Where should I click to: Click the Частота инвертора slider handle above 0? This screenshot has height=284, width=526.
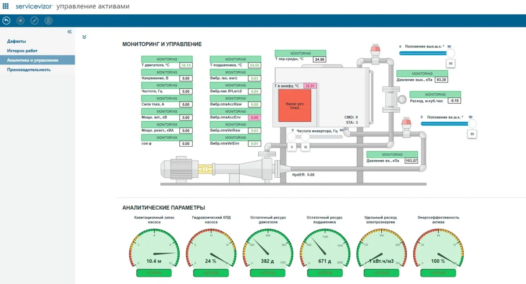tap(292, 137)
